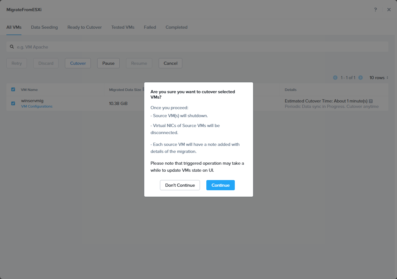Open the Tested VMs tab
This screenshot has height=279, width=397.
click(123, 27)
